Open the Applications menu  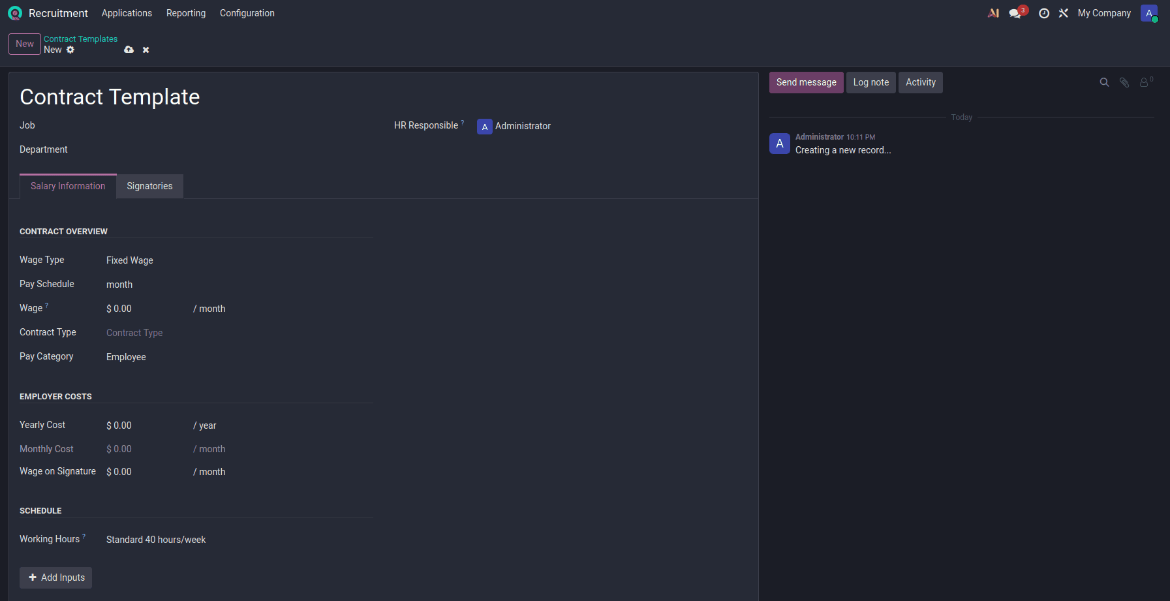[x=127, y=13]
